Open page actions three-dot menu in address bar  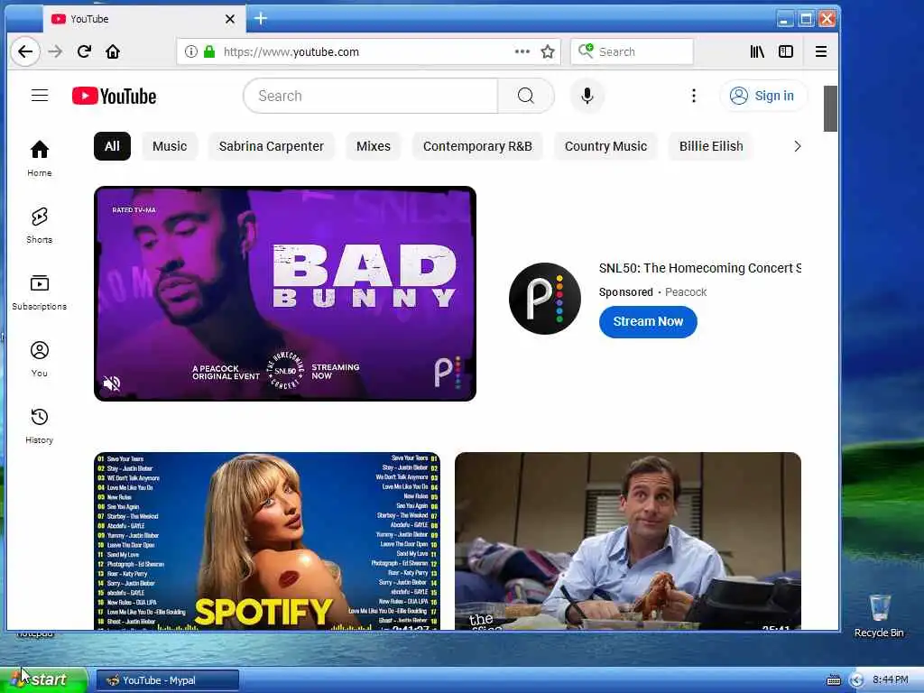tap(522, 51)
